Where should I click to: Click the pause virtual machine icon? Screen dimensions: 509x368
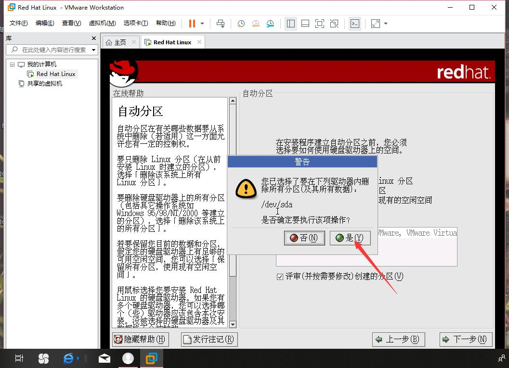click(x=192, y=24)
